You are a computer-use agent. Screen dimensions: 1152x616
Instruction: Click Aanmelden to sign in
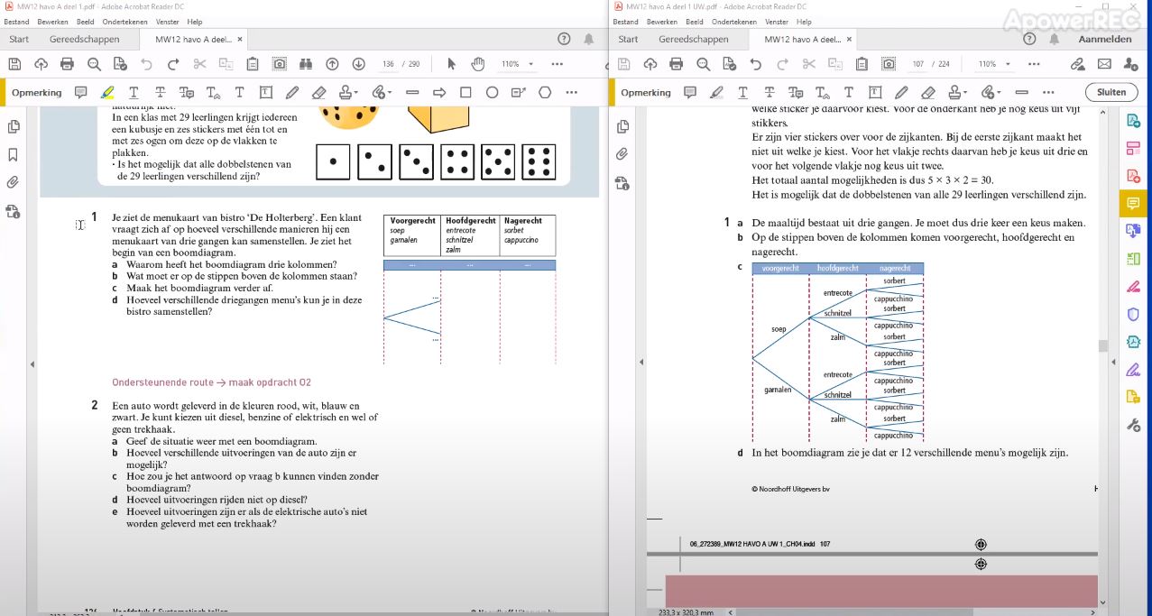(x=1105, y=39)
